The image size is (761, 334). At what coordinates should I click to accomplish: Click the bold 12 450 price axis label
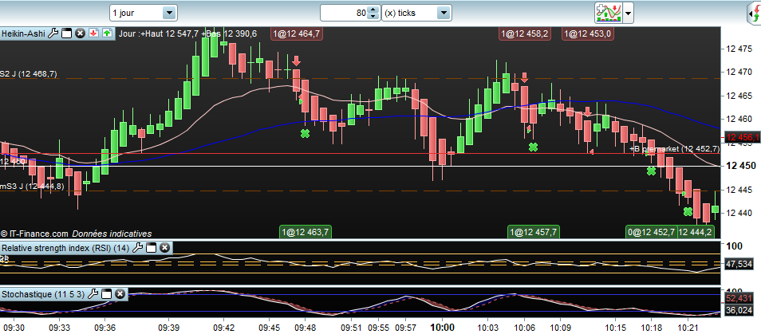(x=739, y=167)
